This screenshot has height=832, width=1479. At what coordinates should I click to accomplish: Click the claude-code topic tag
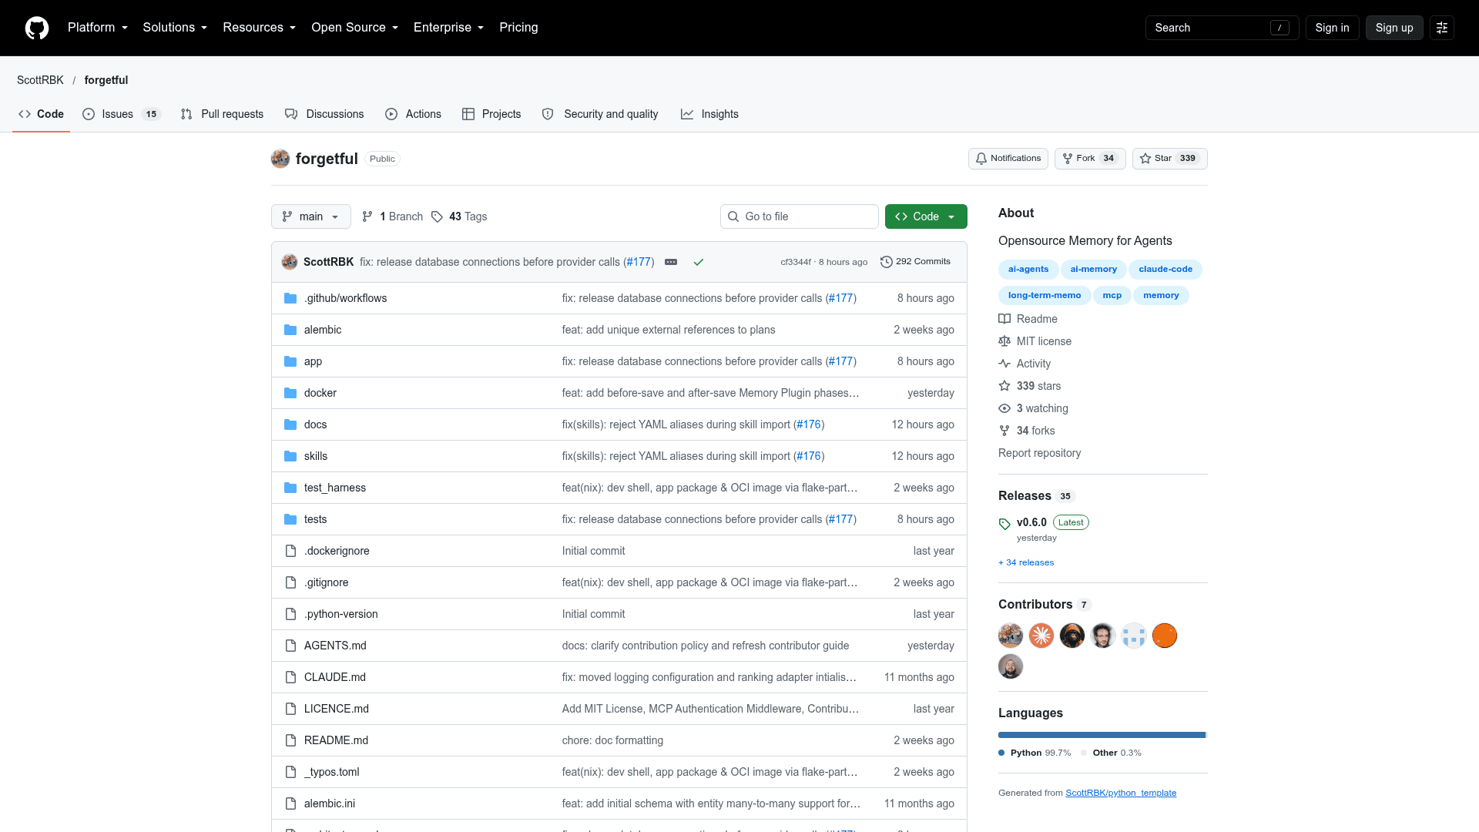coord(1165,270)
